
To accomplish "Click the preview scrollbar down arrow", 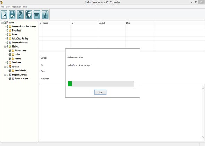I will pyautogui.click(x=203, y=137).
